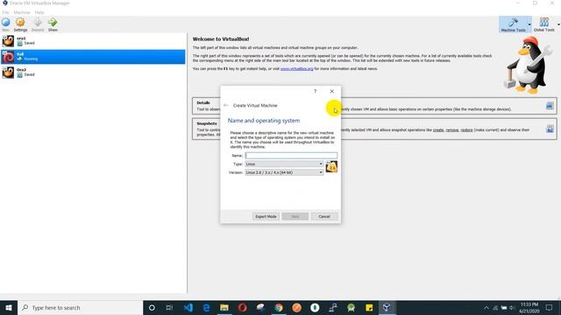Click the back arrow in the dialog
Viewport: 561px width, 315px height.
(226, 105)
